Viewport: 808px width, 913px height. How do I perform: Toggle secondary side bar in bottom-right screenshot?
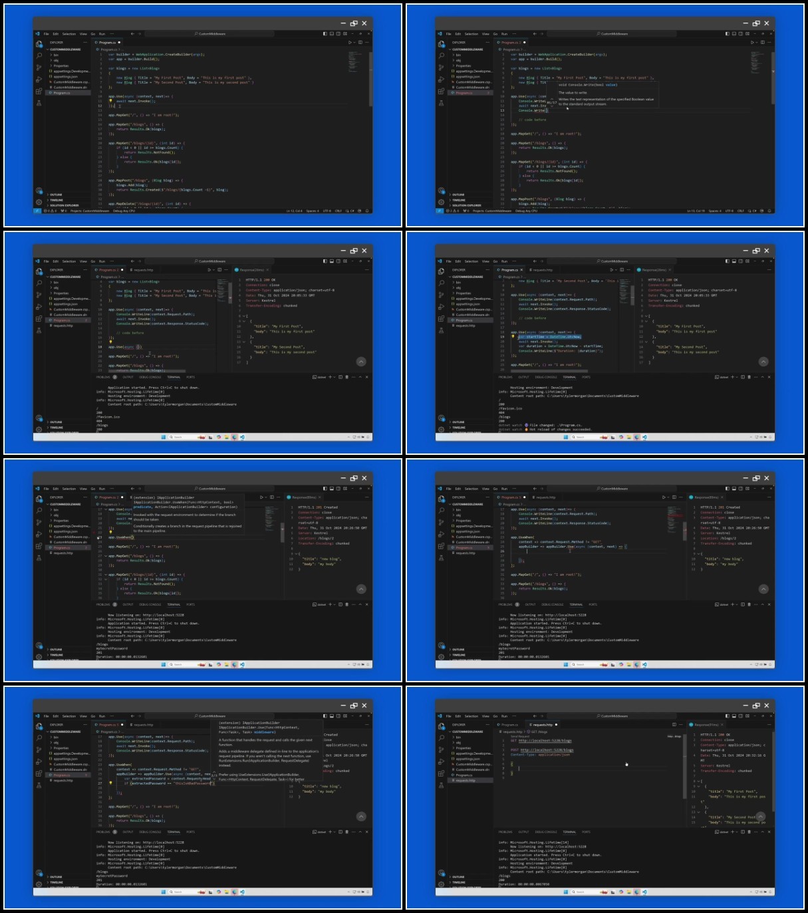741,716
